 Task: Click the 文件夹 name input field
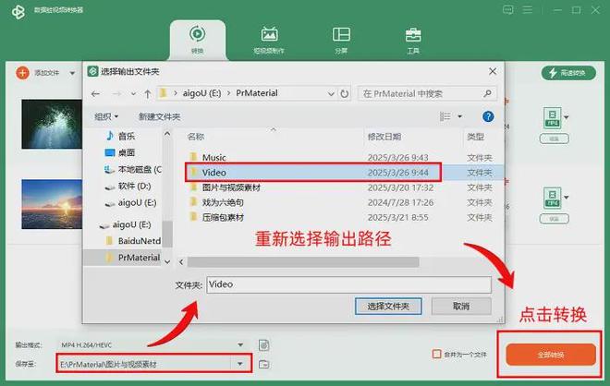[349, 285]
